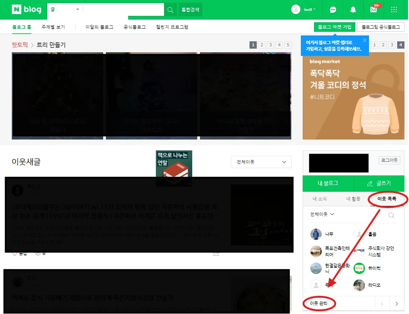Screen dimensions: 409x314
Task: Click 블로그팀 공식블로그 button
Action: pyautogui.click(x=380, y=27)
